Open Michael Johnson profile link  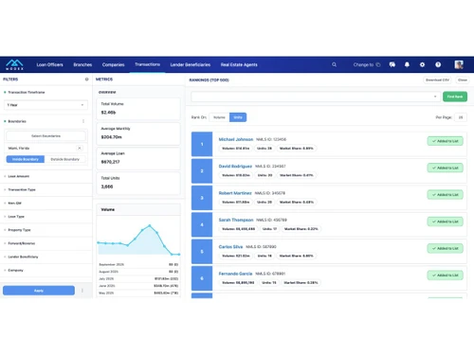coord(236,139)
